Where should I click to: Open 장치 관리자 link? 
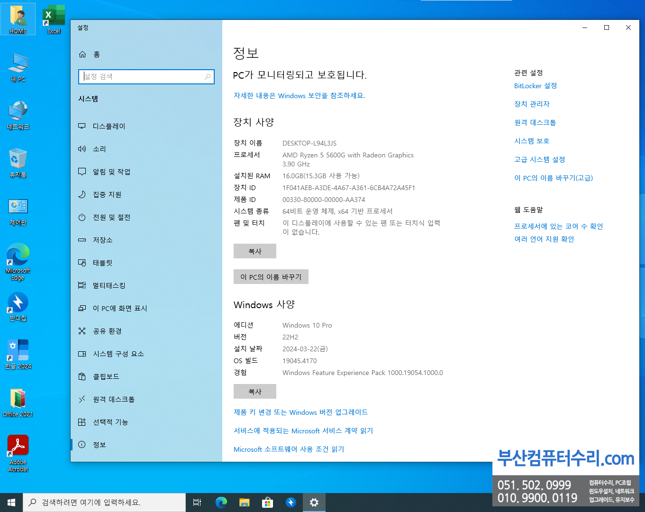[x=532, y=104]
